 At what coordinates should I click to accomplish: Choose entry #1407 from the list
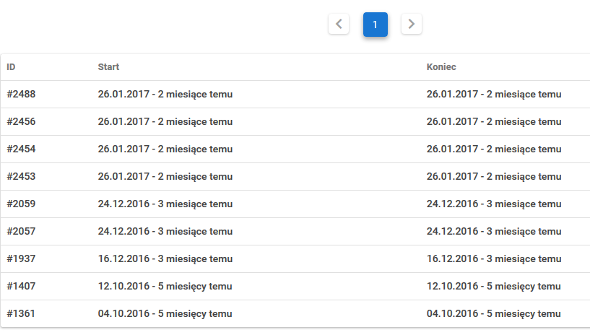pyautogui.click(x=21, y=287)
